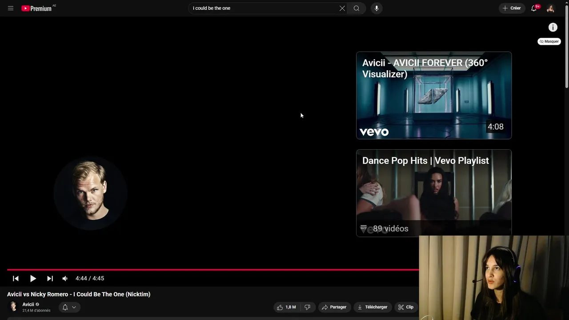Open the hamburger guide menu
Screen dimensions: 569x320
(11, 8)
